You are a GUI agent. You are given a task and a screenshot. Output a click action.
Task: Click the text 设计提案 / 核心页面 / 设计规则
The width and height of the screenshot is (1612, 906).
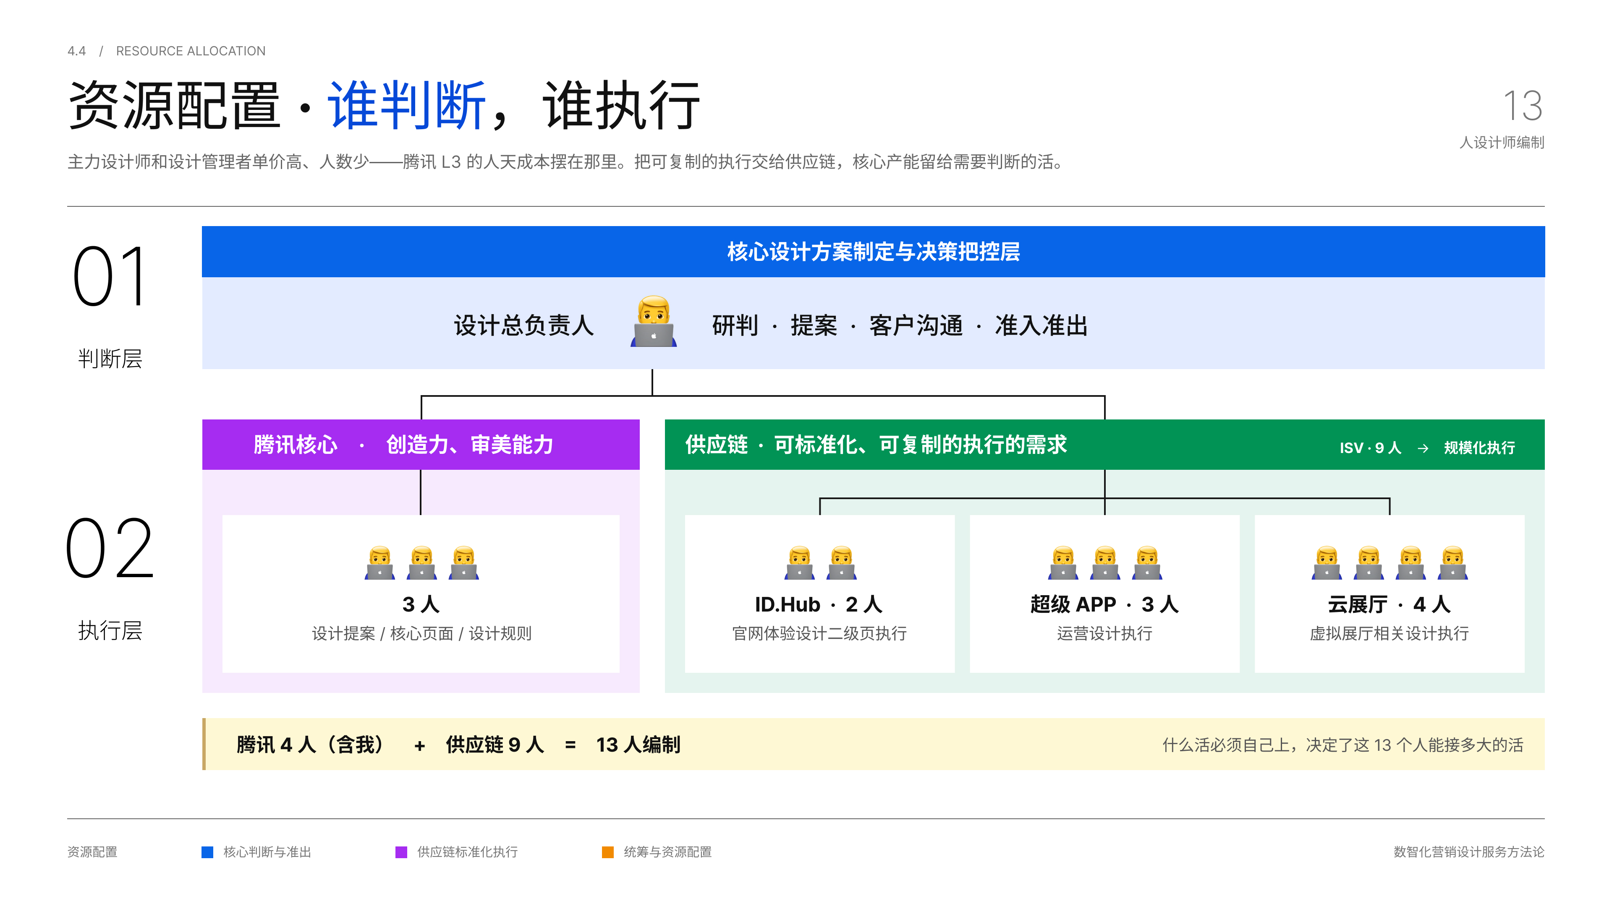pyautogui.click(x=421, y=633)
